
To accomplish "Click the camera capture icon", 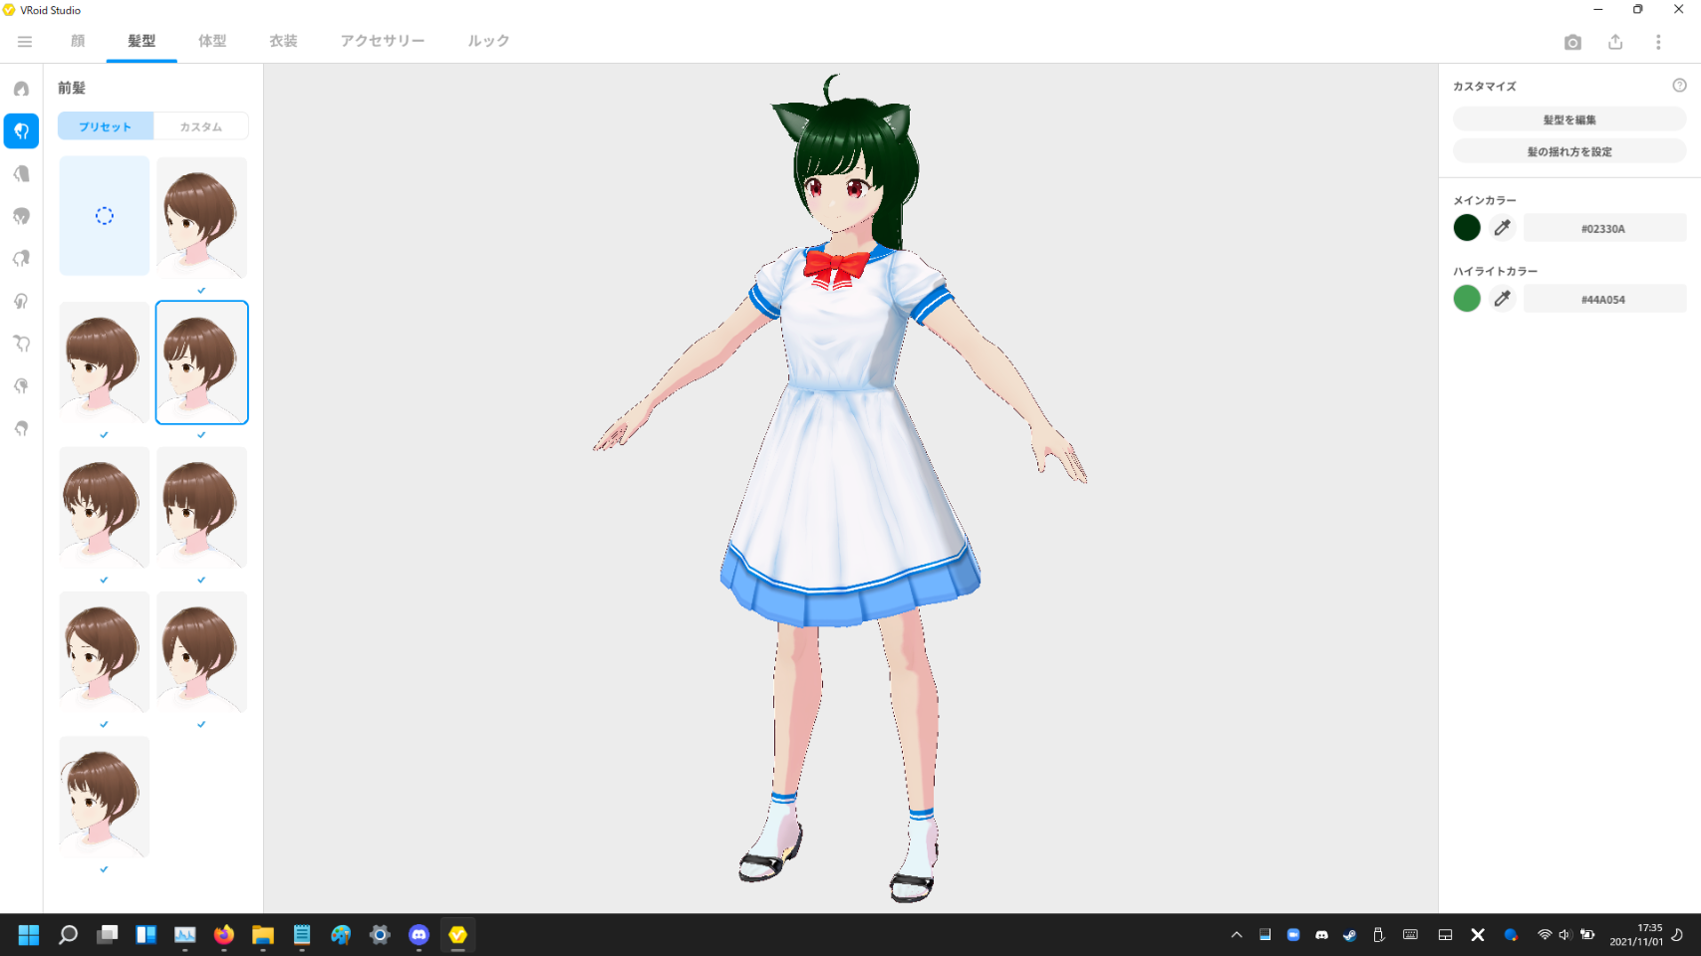I will 1572,42.
